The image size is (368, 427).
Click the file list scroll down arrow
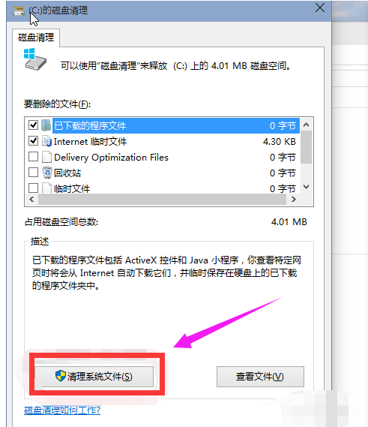(307, 187)
